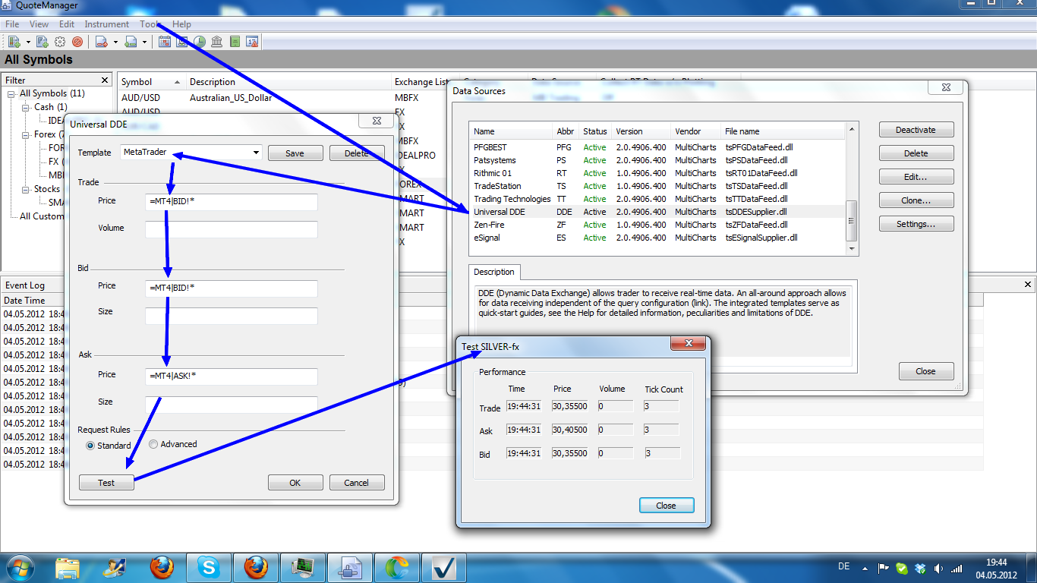Show hidden tray icons arrow
This screenshot has width=1037, height=583.
[865, 568]
